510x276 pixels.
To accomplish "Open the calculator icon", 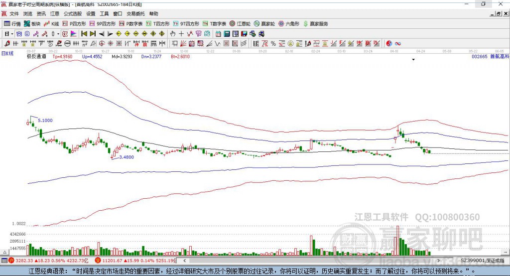I will pos(227,34).
